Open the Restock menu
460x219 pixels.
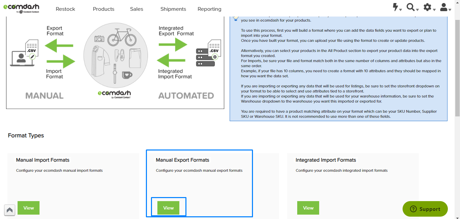[x=66, y=9]
